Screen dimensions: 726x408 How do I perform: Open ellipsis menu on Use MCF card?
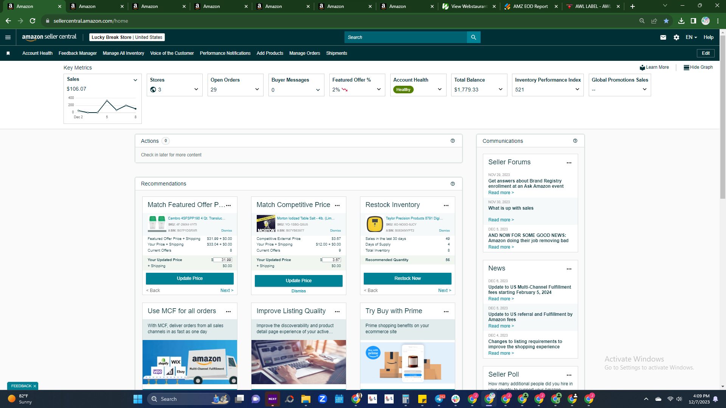(x=228, y=312)
